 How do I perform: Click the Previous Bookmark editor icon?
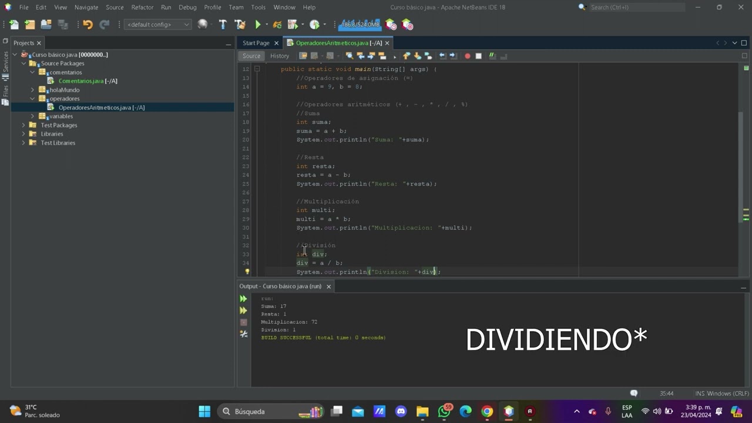(406, 56)
